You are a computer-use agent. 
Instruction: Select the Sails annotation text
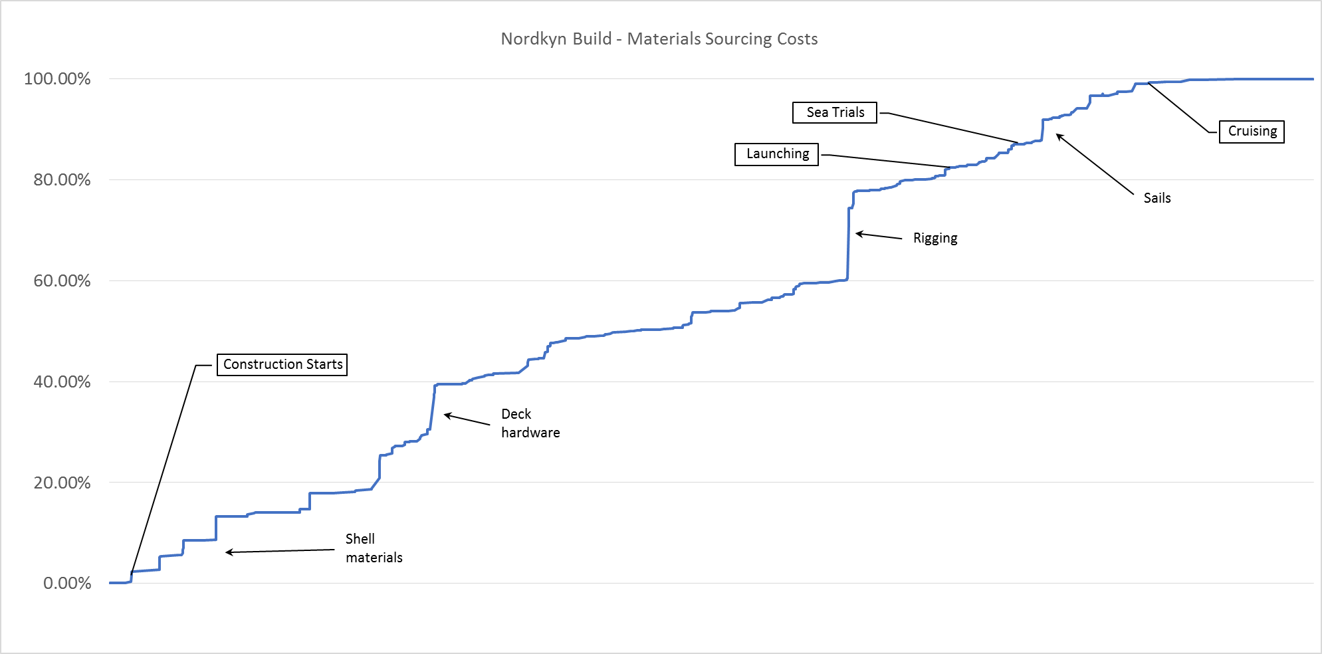(1157, 198)
